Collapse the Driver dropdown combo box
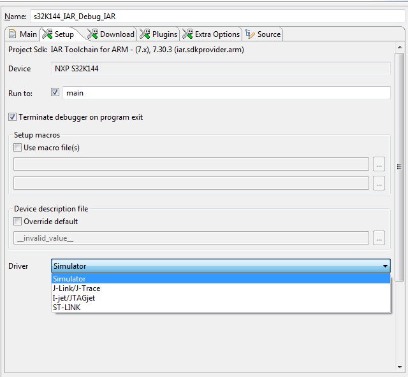The image size is (408, 377). [221, 266]
